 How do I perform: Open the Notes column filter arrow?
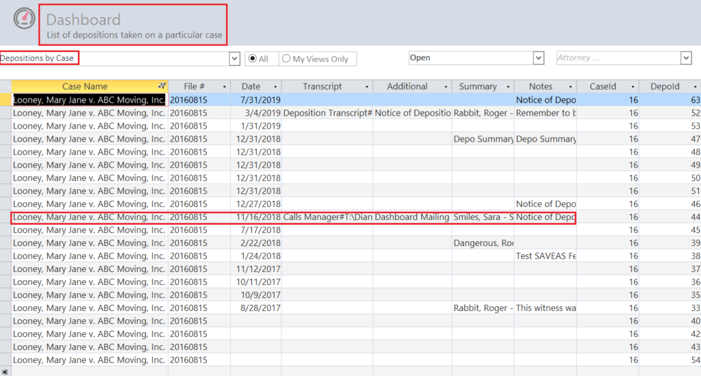(x=570, y=87)
